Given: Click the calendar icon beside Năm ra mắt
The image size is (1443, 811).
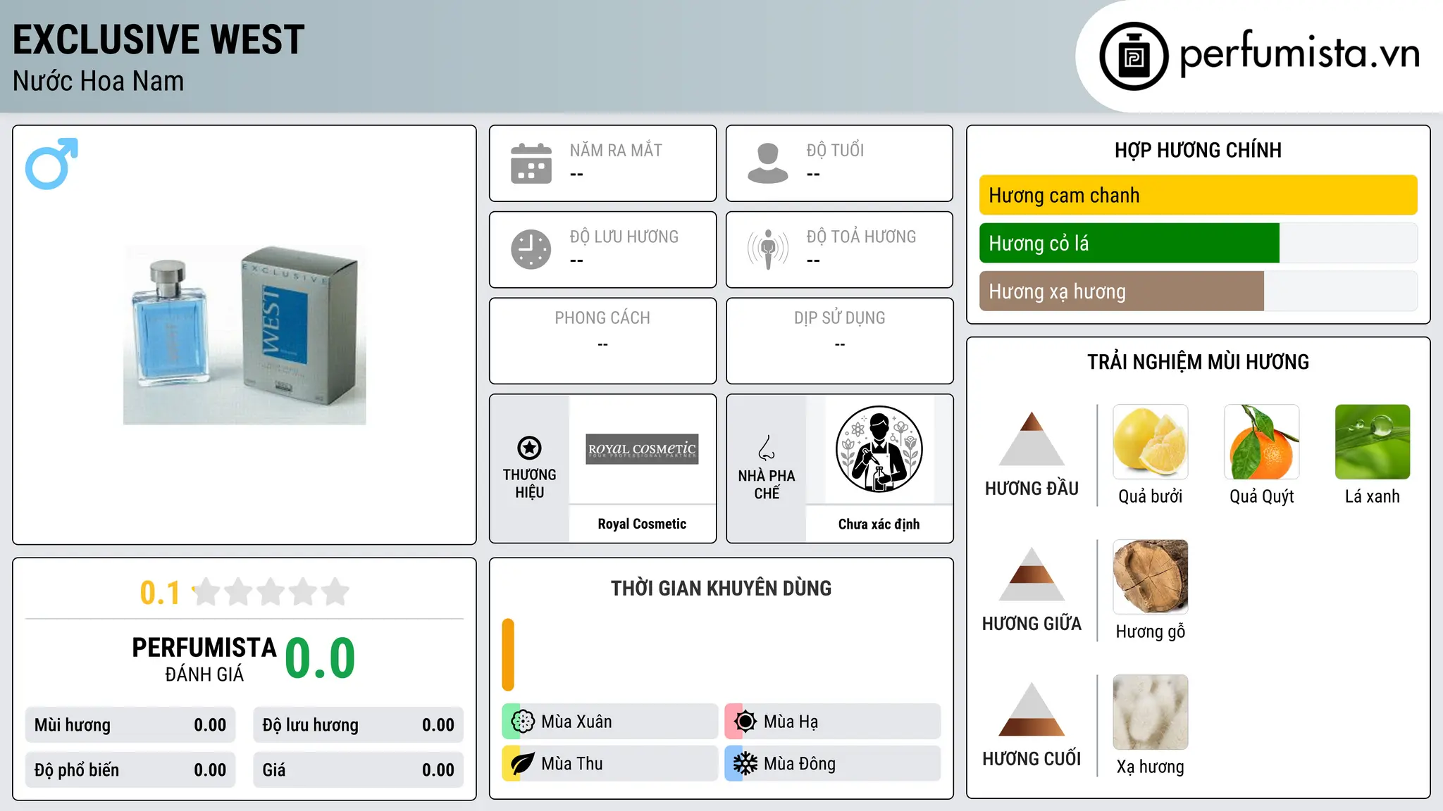Looking at the screenshot, I should tap(531, 163).
